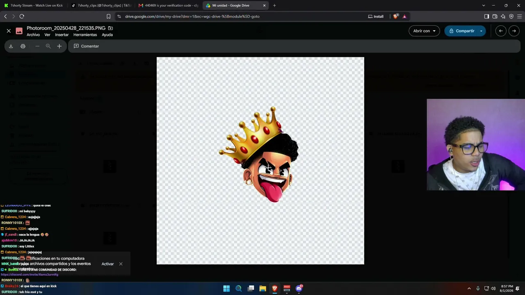
Task: Open the browser tab search dropdown
Action: click(484, 5)
